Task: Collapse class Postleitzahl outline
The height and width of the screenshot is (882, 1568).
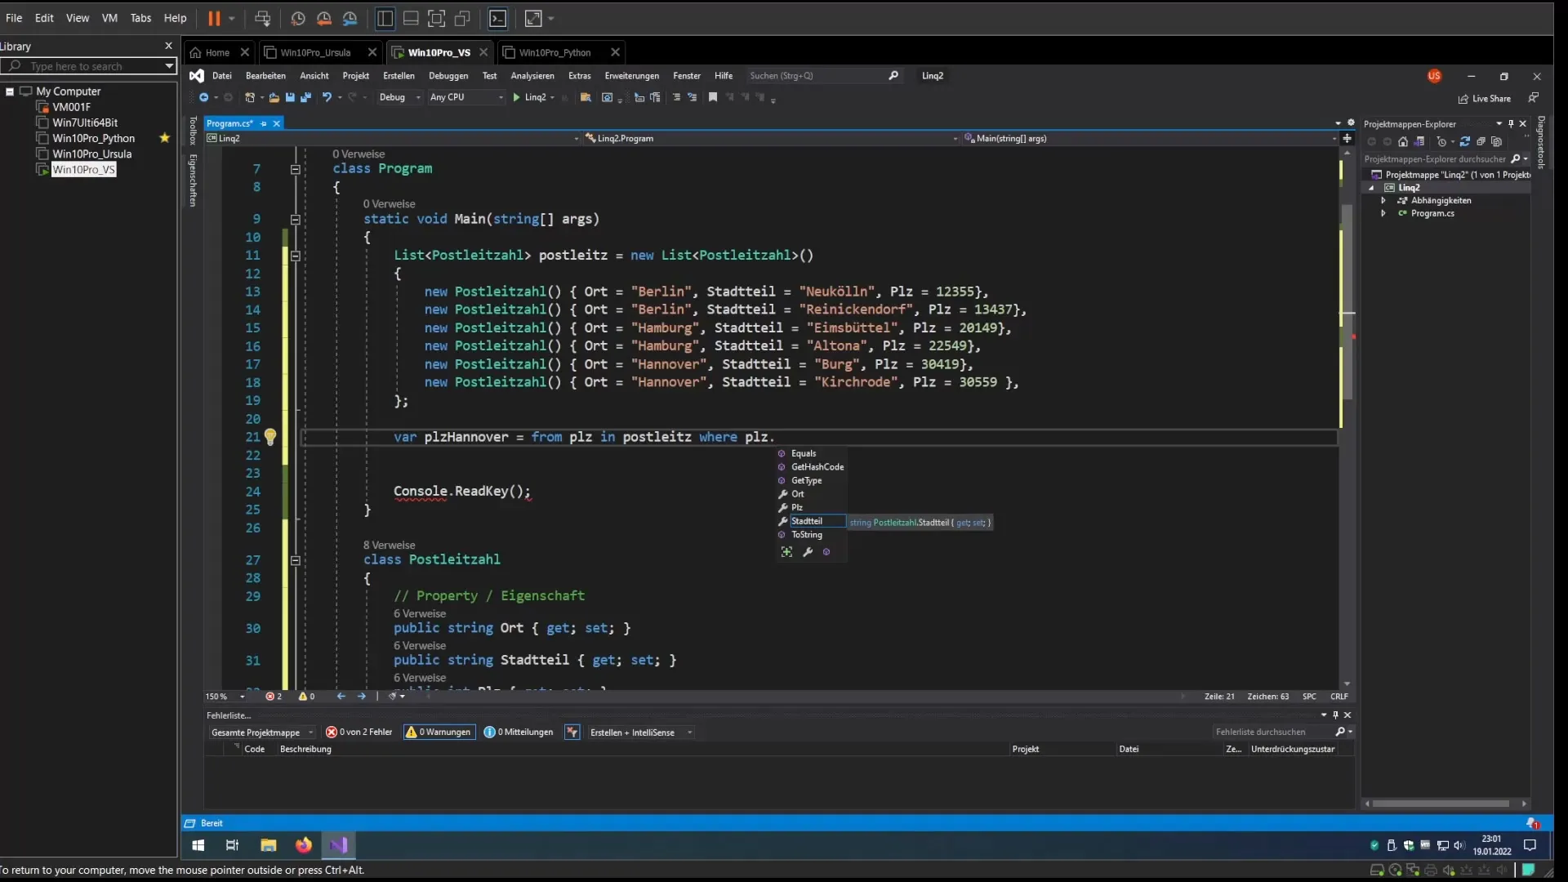Action: (296, 560)
